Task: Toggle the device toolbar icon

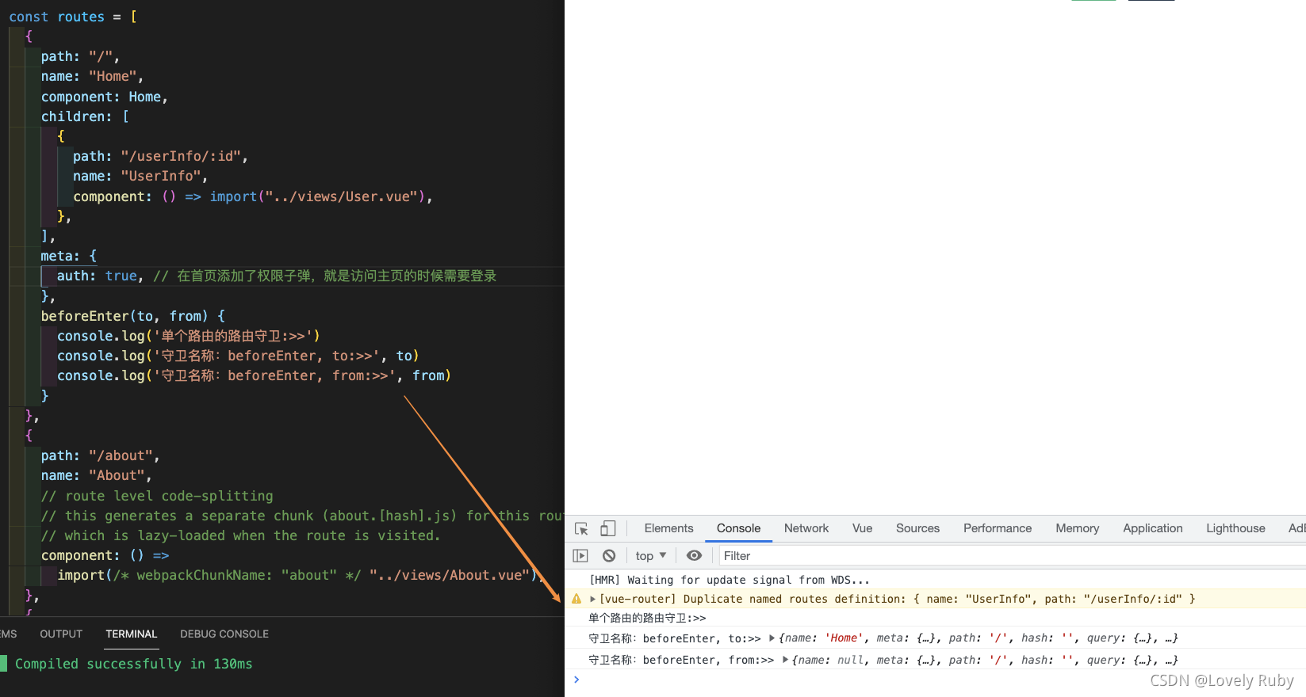Action: [x=608, y=528]
